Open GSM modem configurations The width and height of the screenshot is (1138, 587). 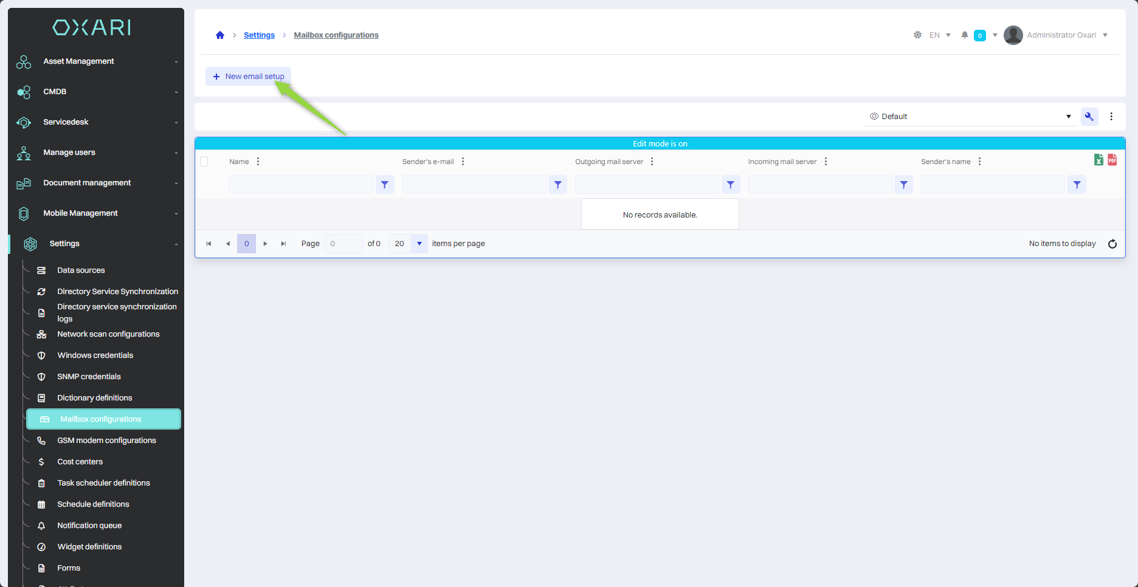106,441
